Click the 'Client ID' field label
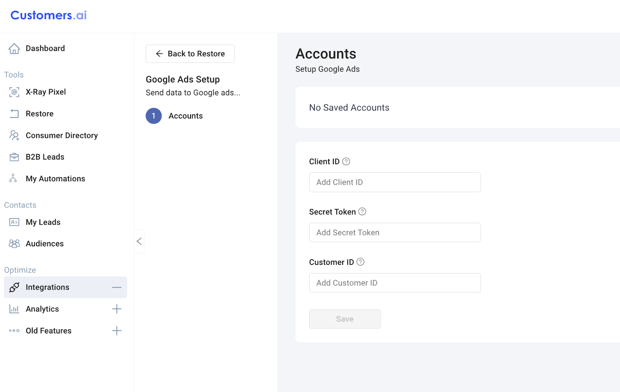This screenshot has height=392, width=620. (324, 162)
